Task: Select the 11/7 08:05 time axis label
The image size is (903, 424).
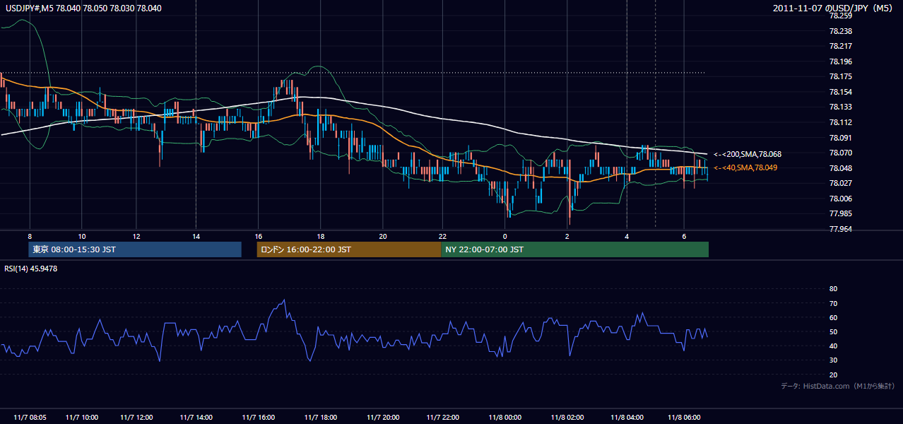Action: point(30,417)
